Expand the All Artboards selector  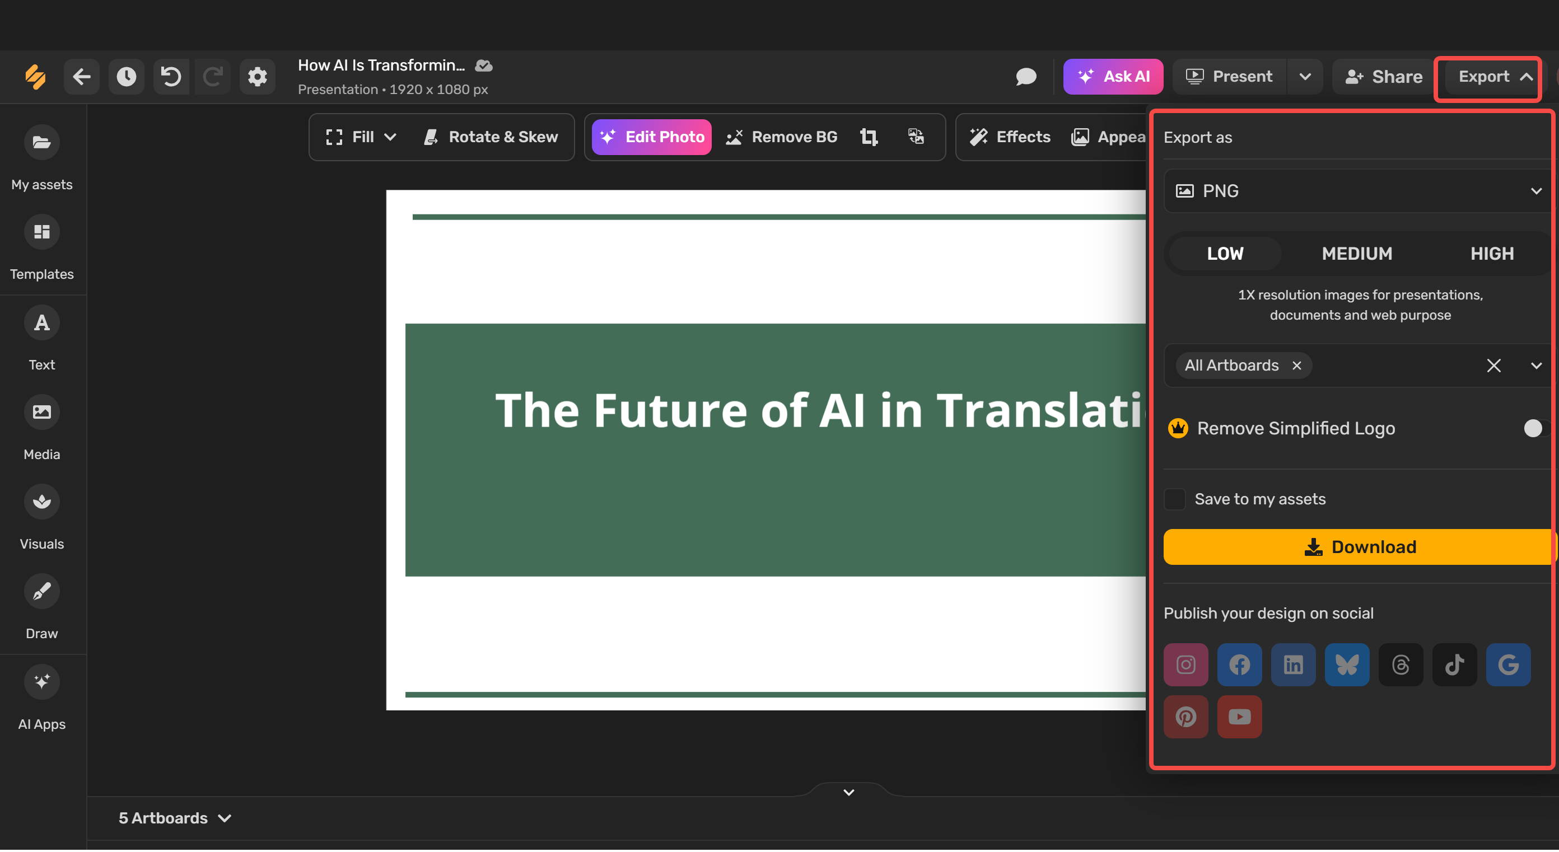[x=1536, y=366]
